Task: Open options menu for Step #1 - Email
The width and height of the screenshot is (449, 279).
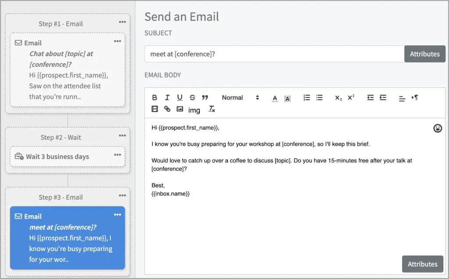Action: [x=122, y=22]
